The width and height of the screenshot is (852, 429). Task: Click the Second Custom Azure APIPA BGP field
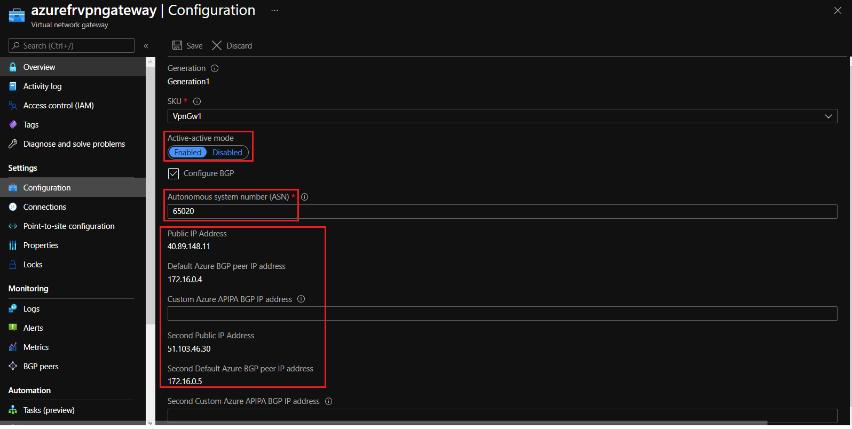(x=502, y=416)
